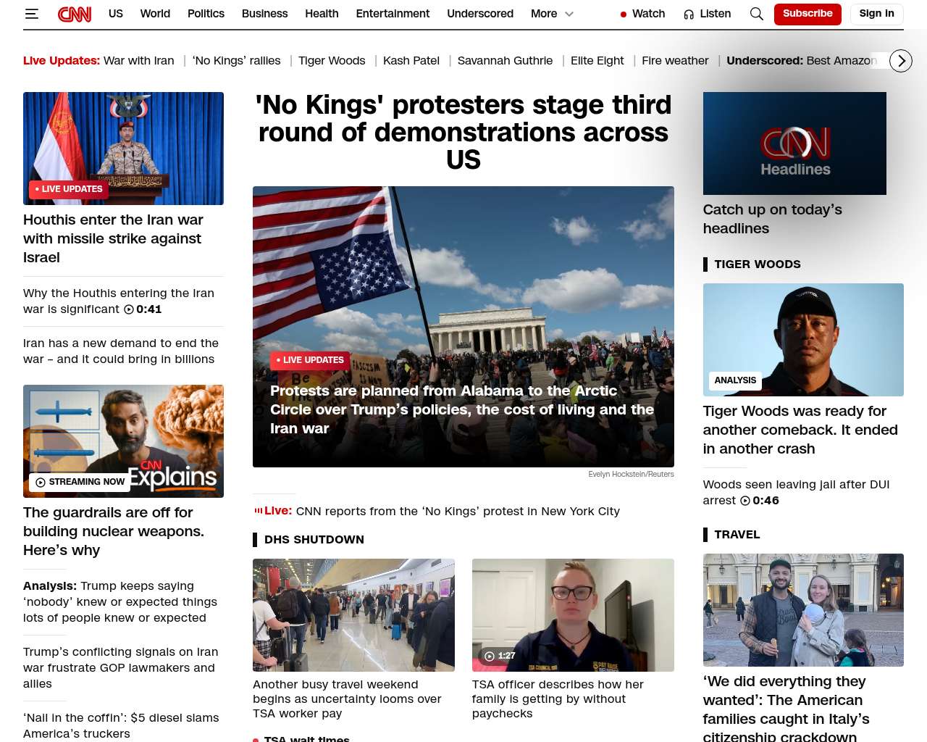Open the main 'No Kings' protesters headline
The image size is (927, 742).
point(463,132)
